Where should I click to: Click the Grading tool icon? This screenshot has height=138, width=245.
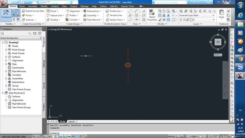48,20
